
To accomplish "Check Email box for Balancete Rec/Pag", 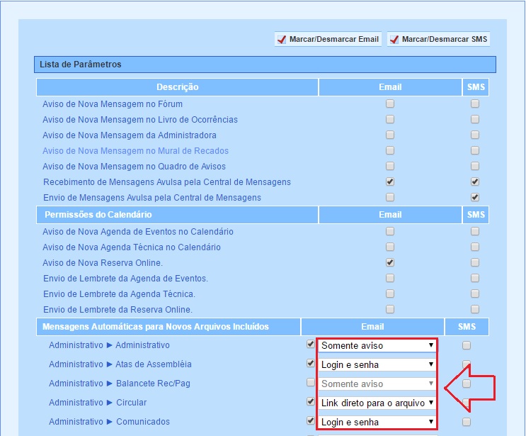I will (x=310, y=383).
